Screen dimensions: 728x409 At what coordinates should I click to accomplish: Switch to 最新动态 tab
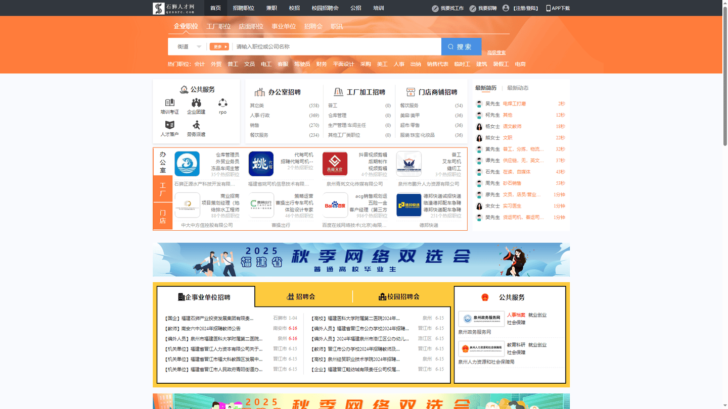pos(518,88)
